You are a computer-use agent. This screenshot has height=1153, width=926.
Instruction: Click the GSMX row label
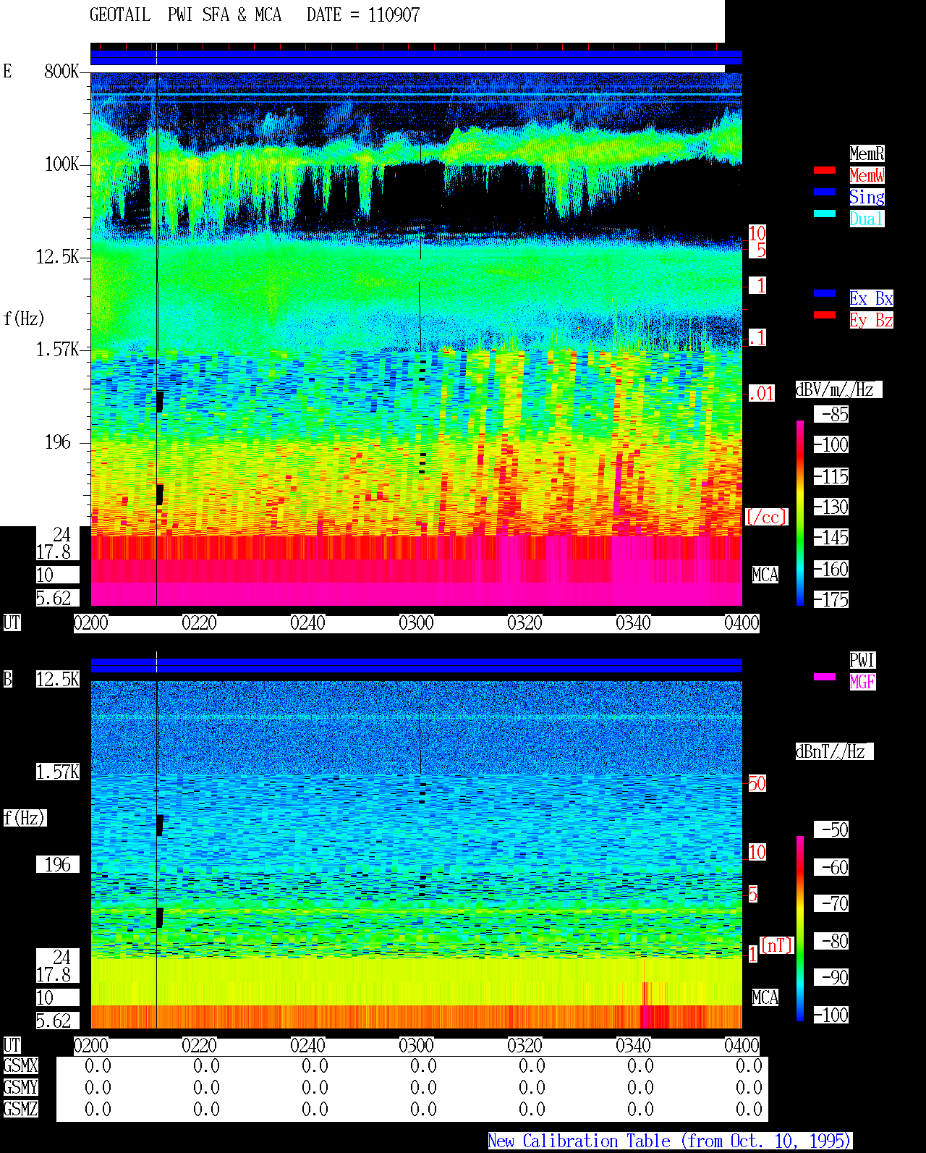20,1065
